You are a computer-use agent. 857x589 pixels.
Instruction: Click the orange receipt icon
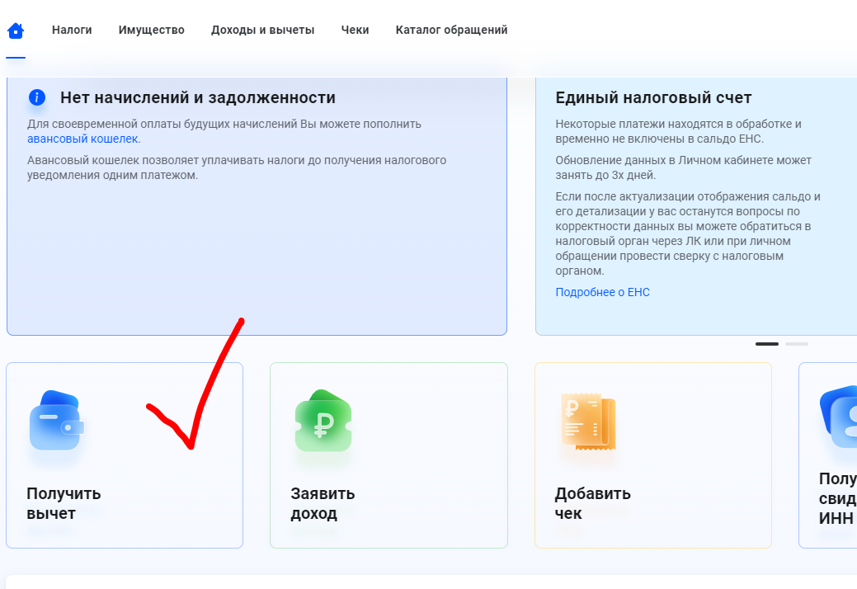[x=589, y=422]
